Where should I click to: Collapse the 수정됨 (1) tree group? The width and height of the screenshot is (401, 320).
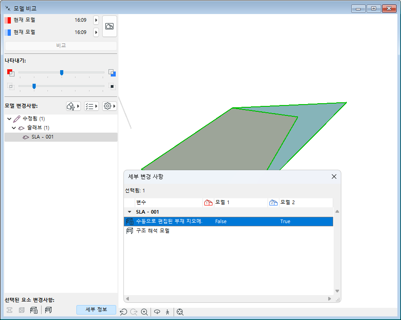[9, 119]
